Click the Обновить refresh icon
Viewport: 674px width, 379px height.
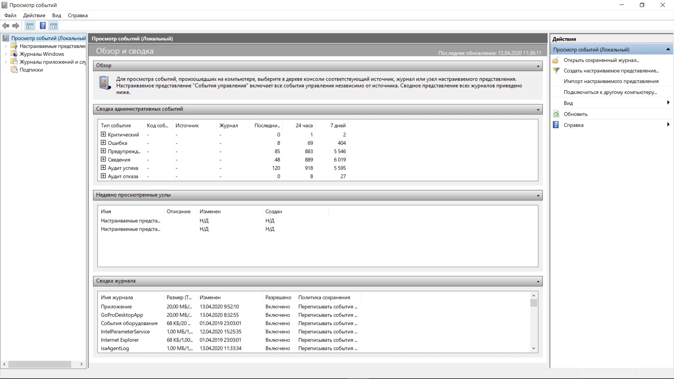tap(556, 114)
